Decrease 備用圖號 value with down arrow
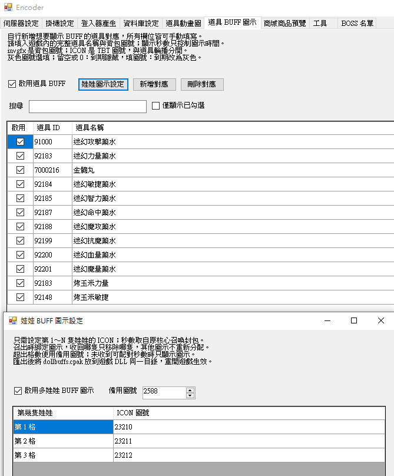Image resolution: width=394 pixels, height=476 pixels. tap(190, 395)
